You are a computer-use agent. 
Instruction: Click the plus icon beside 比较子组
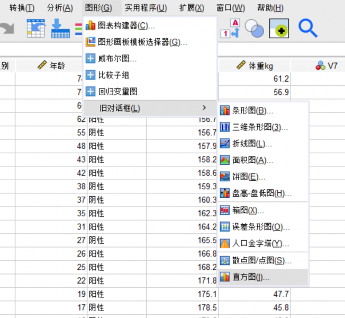click(x=90, y=75)
